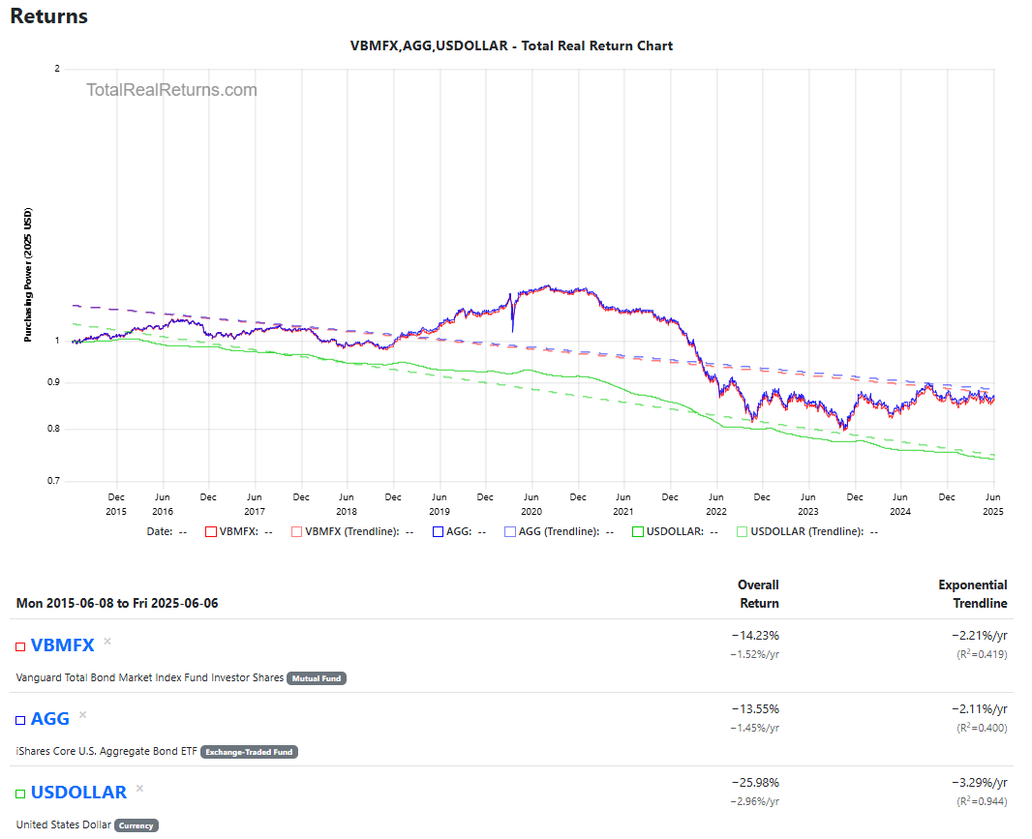This screenshot has width=1032, height=839.
Task: Remove VBMFX using its x icon
Action: pyautogui.click(x=107, y=641)
